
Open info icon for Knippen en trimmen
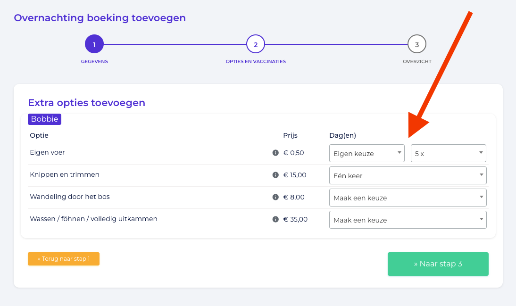[275, 175]
